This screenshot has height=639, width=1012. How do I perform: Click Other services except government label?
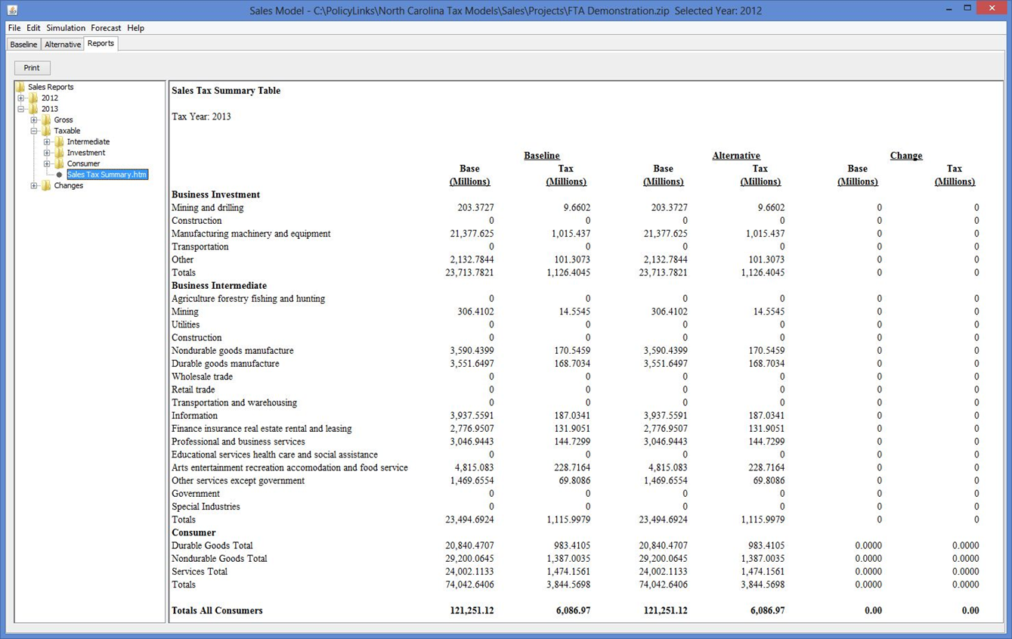pyautogui.click(x=238, y=481)
